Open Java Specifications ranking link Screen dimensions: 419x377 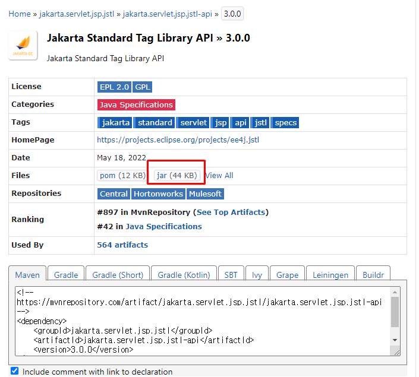click(163, 226)
